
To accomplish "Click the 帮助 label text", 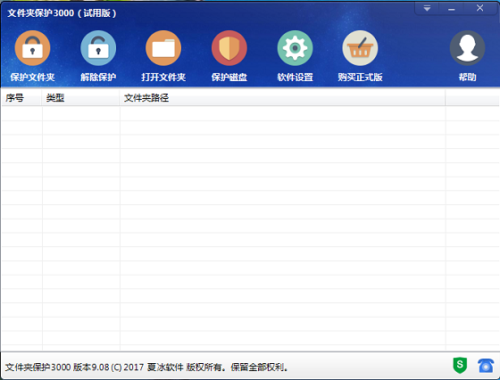I will tap(468, 77).
